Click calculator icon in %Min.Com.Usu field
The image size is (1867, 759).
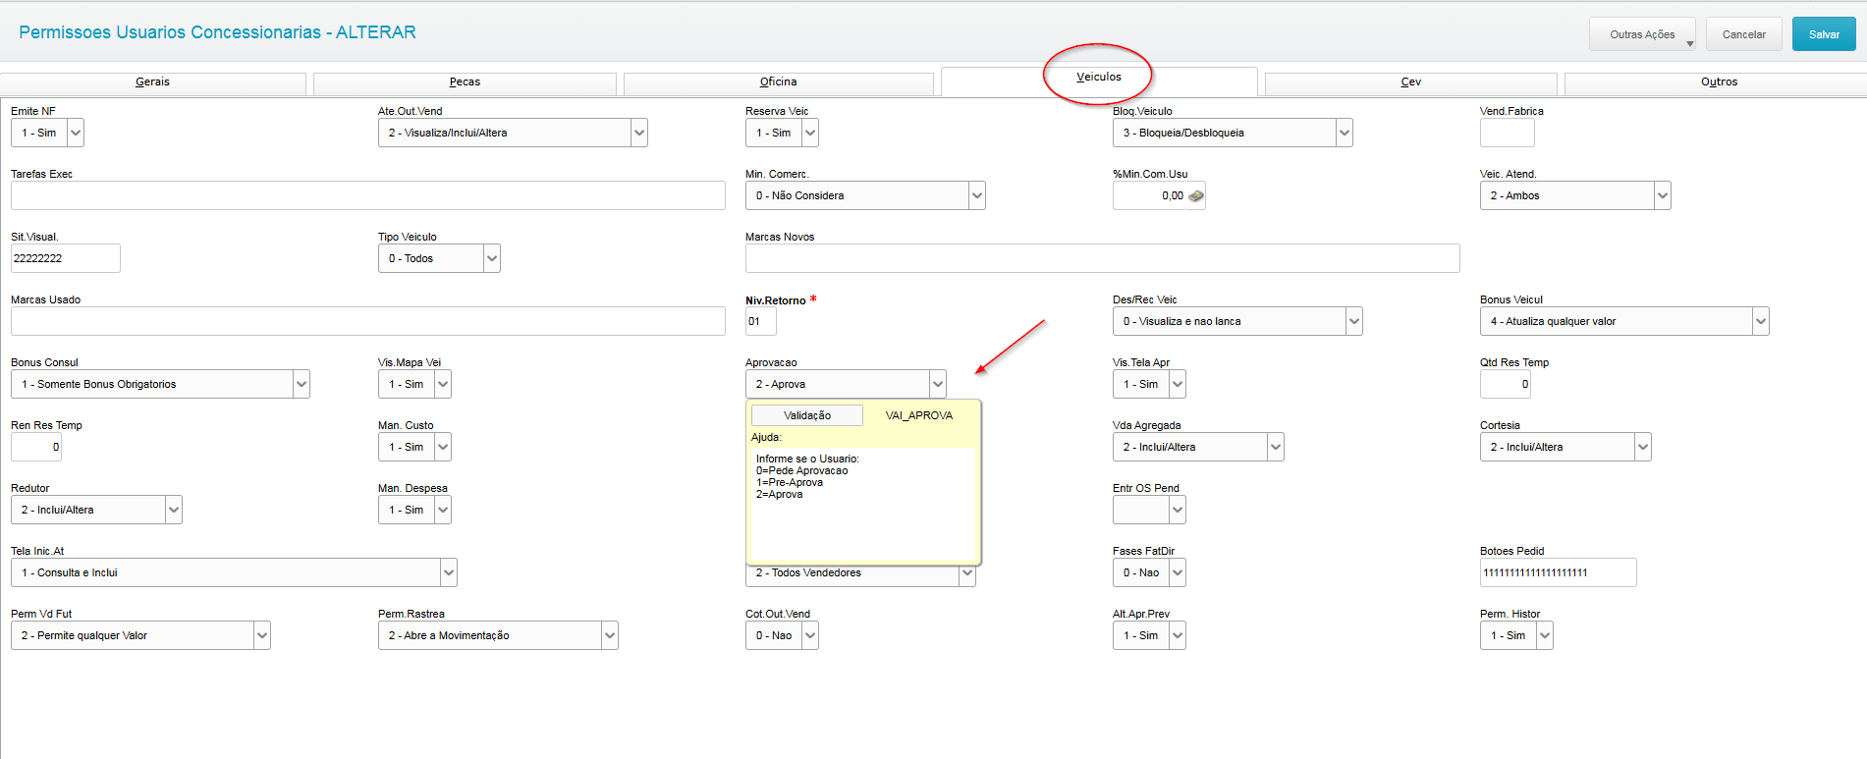pyautogui.click(x=1195, y=196)
